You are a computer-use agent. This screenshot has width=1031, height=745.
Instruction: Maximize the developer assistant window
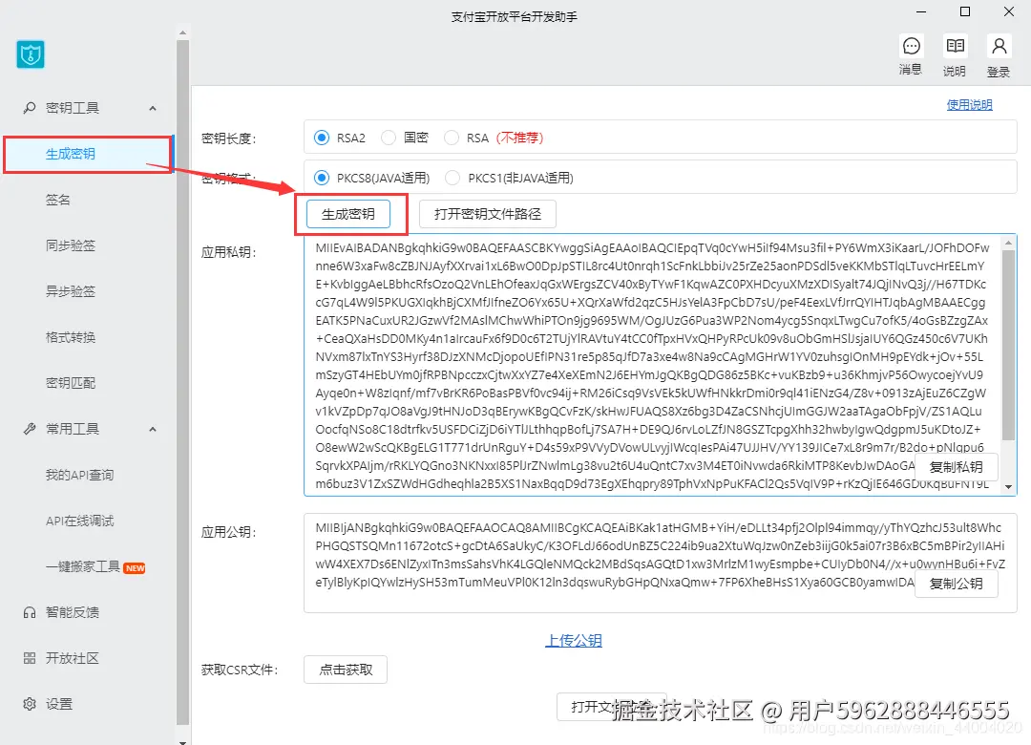coord(964,11)
